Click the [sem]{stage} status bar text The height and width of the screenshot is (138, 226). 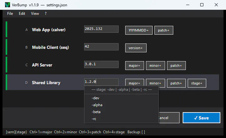[x=16, y=132]
